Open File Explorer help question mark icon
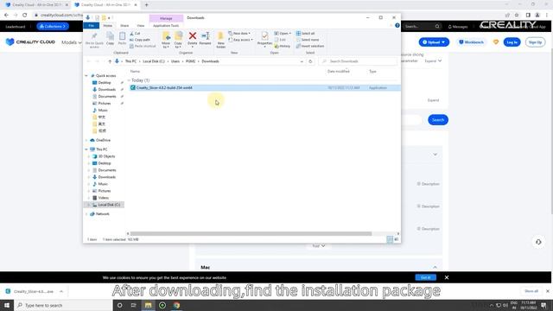 (397, 25)
